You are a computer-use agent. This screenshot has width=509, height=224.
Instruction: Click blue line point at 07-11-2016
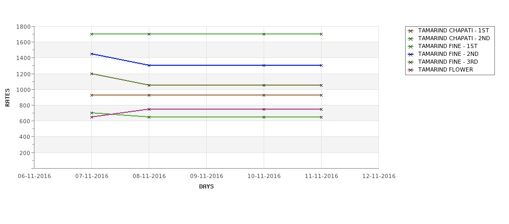(91, 54)
